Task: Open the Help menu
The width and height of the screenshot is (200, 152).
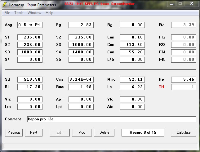Action: tap(49, 13)
